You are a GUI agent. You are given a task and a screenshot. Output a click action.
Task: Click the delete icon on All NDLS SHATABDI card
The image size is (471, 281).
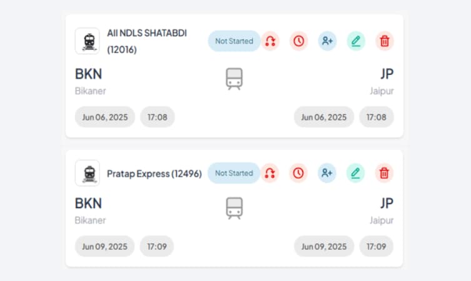point(385,41)
